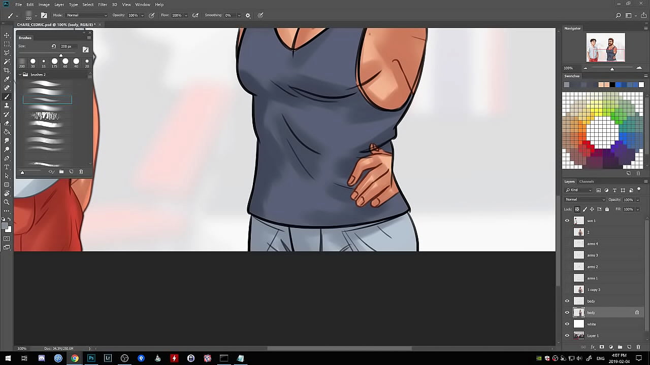
Task: Select the Zoom tool in toolbar
Action: click(7, 202)
